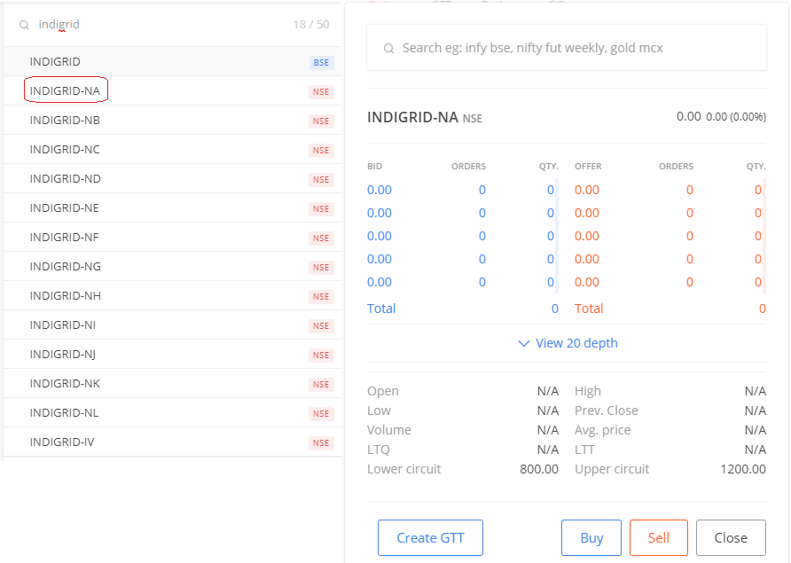Click the 0.00 (0.00%) price change

point(736,117)
